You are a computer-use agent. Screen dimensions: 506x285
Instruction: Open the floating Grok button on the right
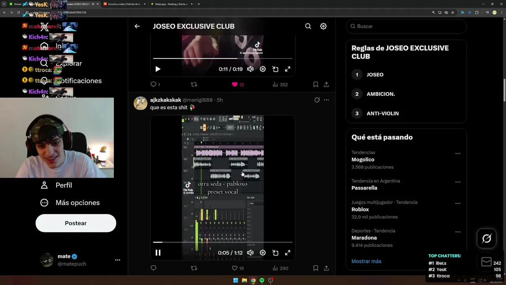487,238
